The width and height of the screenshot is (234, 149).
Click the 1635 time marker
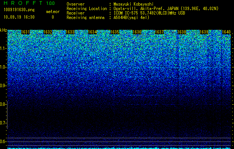click(115, 32)
